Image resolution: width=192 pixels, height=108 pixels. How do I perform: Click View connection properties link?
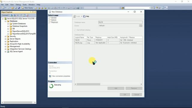point(61,76)
